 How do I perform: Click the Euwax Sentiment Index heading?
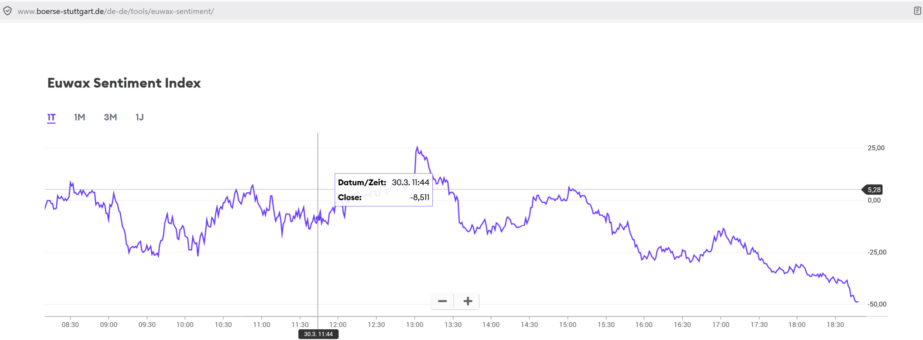point(124,83)
